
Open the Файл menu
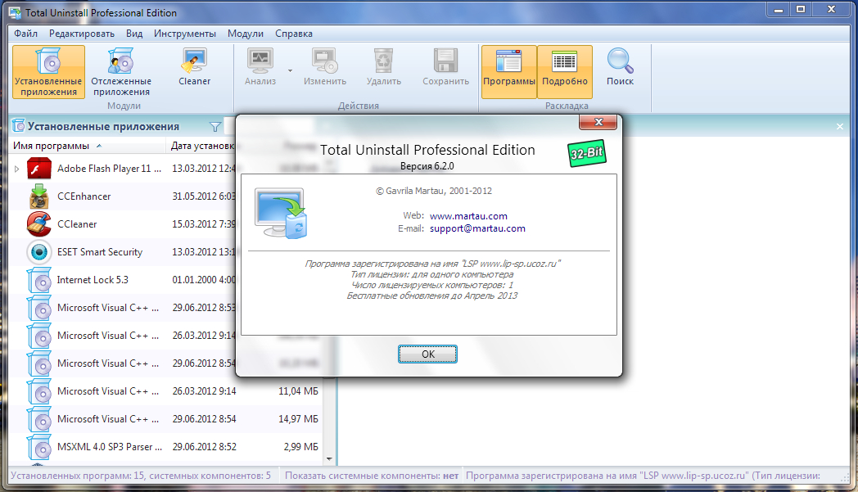coord(25,34)
